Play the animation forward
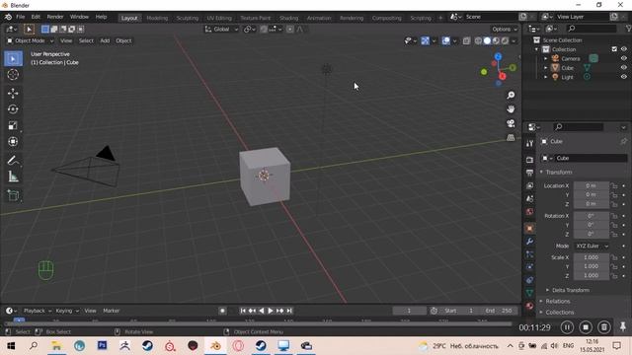632x355 pixels. [271, 311]
